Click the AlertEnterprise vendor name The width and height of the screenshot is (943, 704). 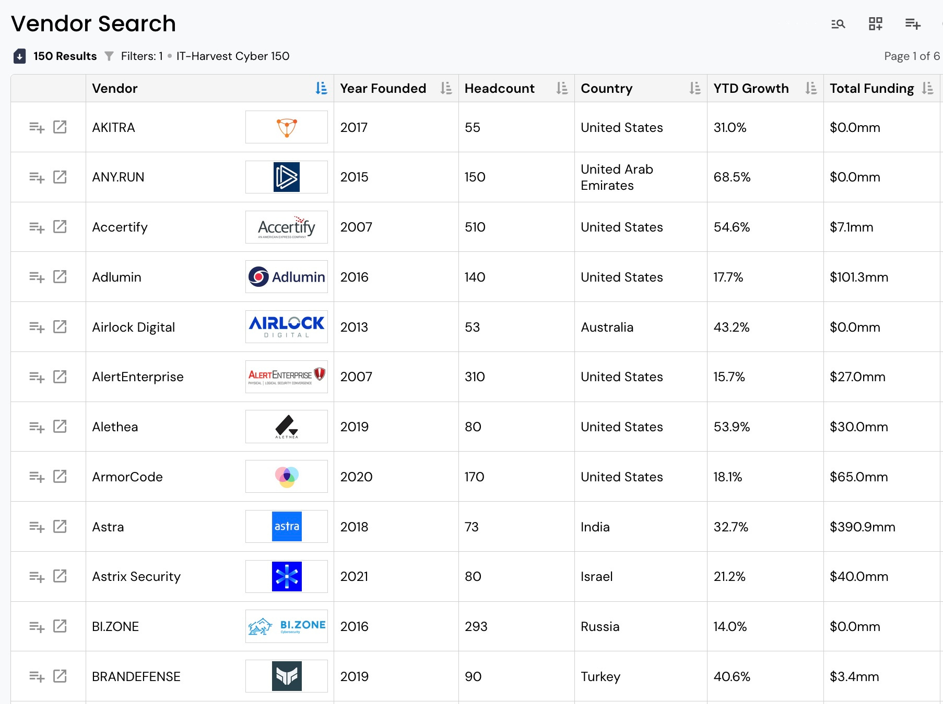[138, 377]
